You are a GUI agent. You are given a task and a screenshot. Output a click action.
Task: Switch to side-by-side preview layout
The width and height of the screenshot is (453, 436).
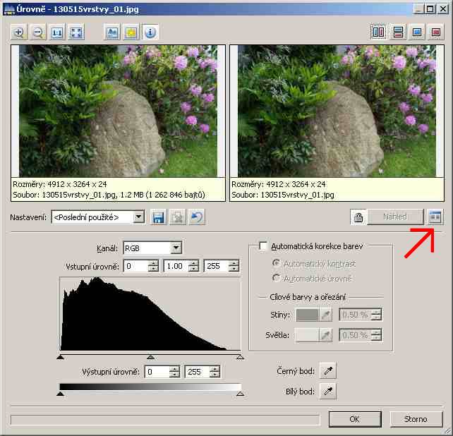pyautogui.click(x=378, y=32)
